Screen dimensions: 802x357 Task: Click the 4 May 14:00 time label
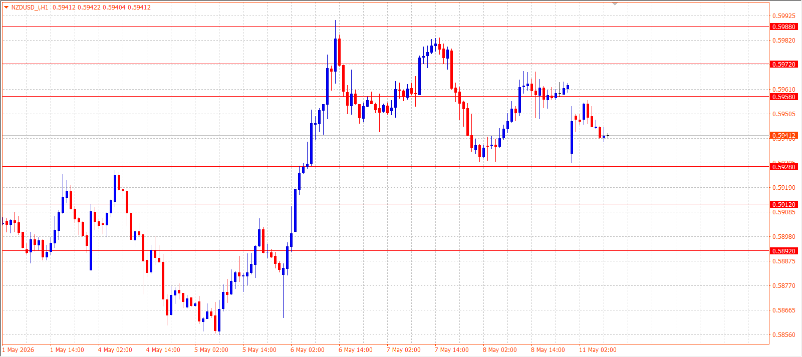[163, 350]
